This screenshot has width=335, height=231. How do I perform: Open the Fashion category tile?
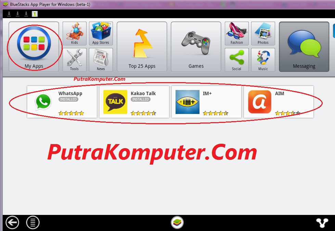tap(237, 34)
